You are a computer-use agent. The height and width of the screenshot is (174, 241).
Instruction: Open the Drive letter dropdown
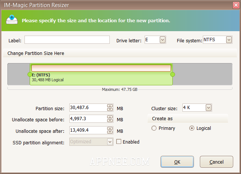point(162,40)
